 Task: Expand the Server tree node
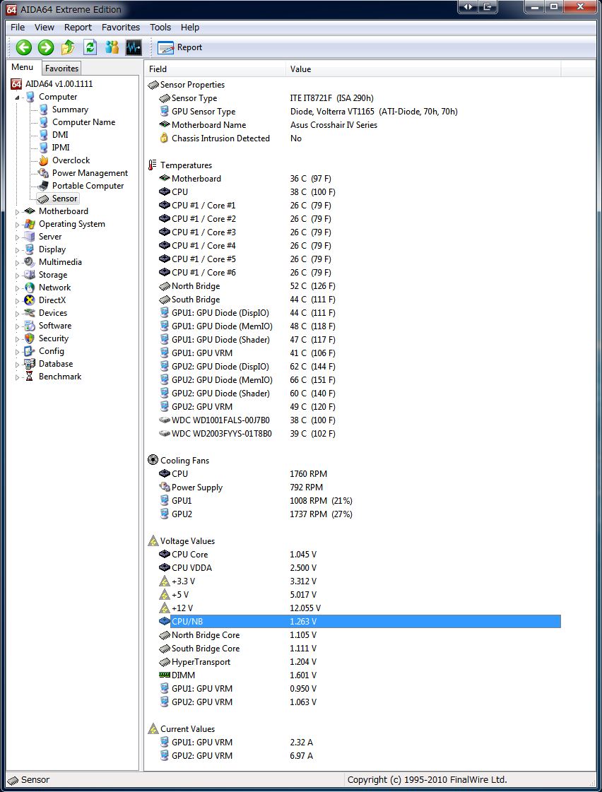tap(17, 237)
